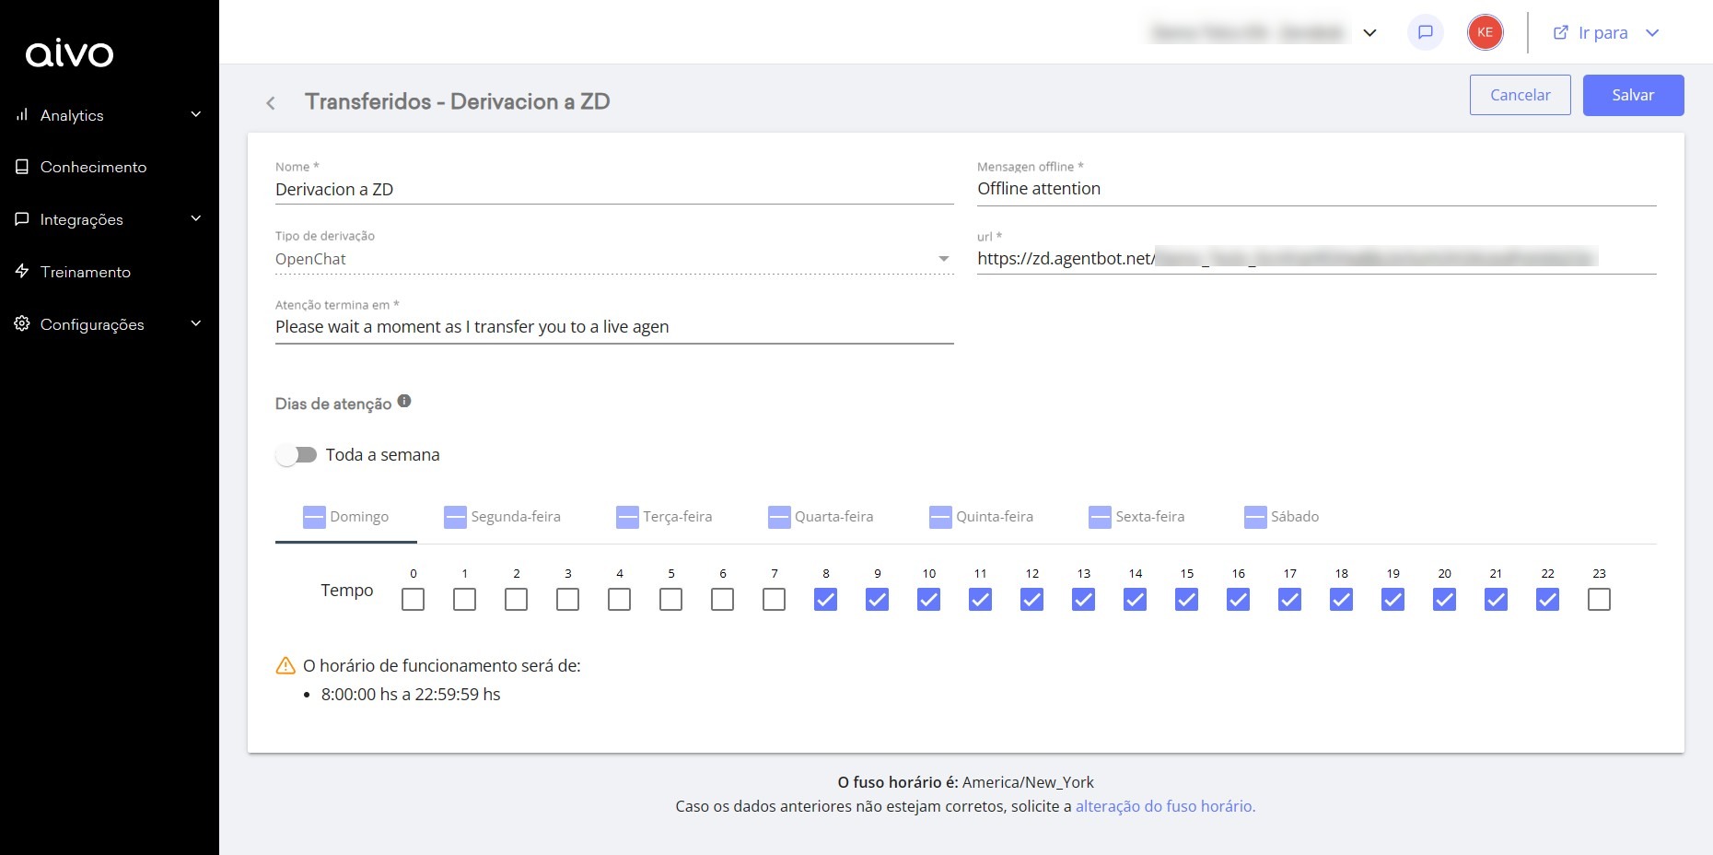Screen dimensions: 1713x855
Task: Click the Conhecimento book icon
Action: pos(22,167)
